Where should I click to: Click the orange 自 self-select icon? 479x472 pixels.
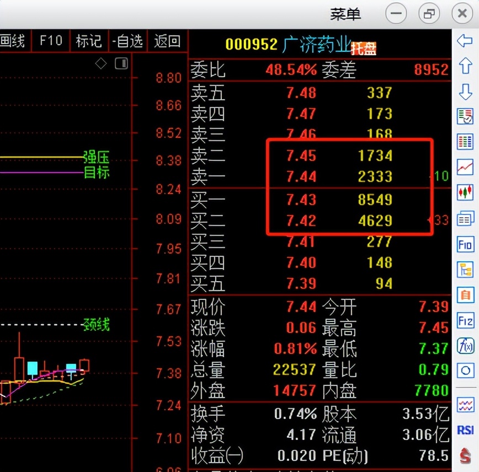pyautogui.click(x=465, y=294)
